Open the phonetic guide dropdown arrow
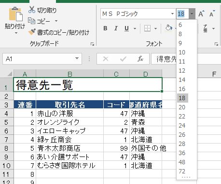 coord(213,28)
